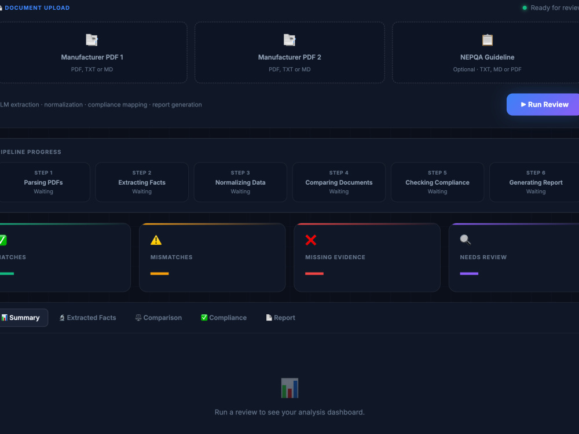Open the Report tab
This screenshot has width=579, height=434.
[281, 318]
